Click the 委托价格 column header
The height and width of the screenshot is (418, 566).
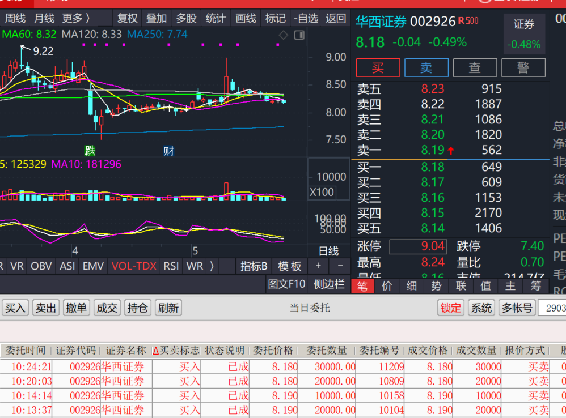click(x=273, y=350)
